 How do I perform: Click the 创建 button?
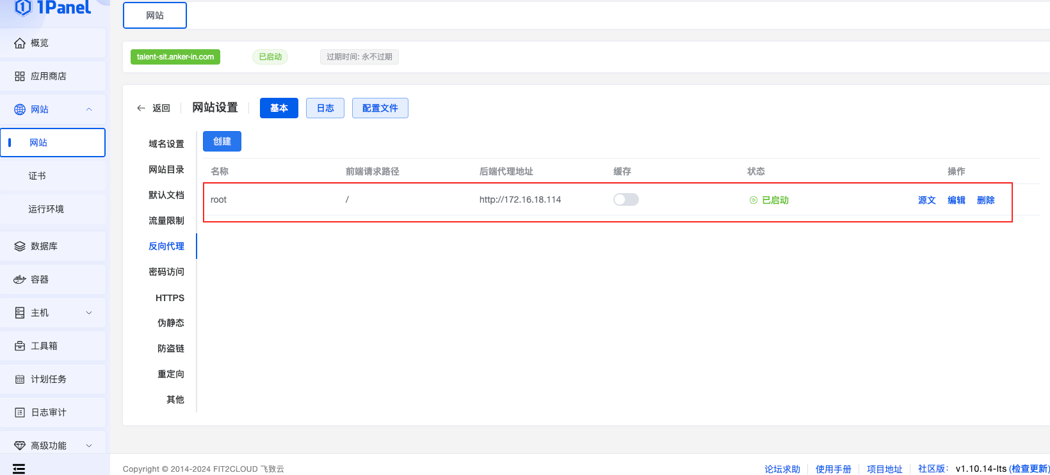click(x=222, y=141)
